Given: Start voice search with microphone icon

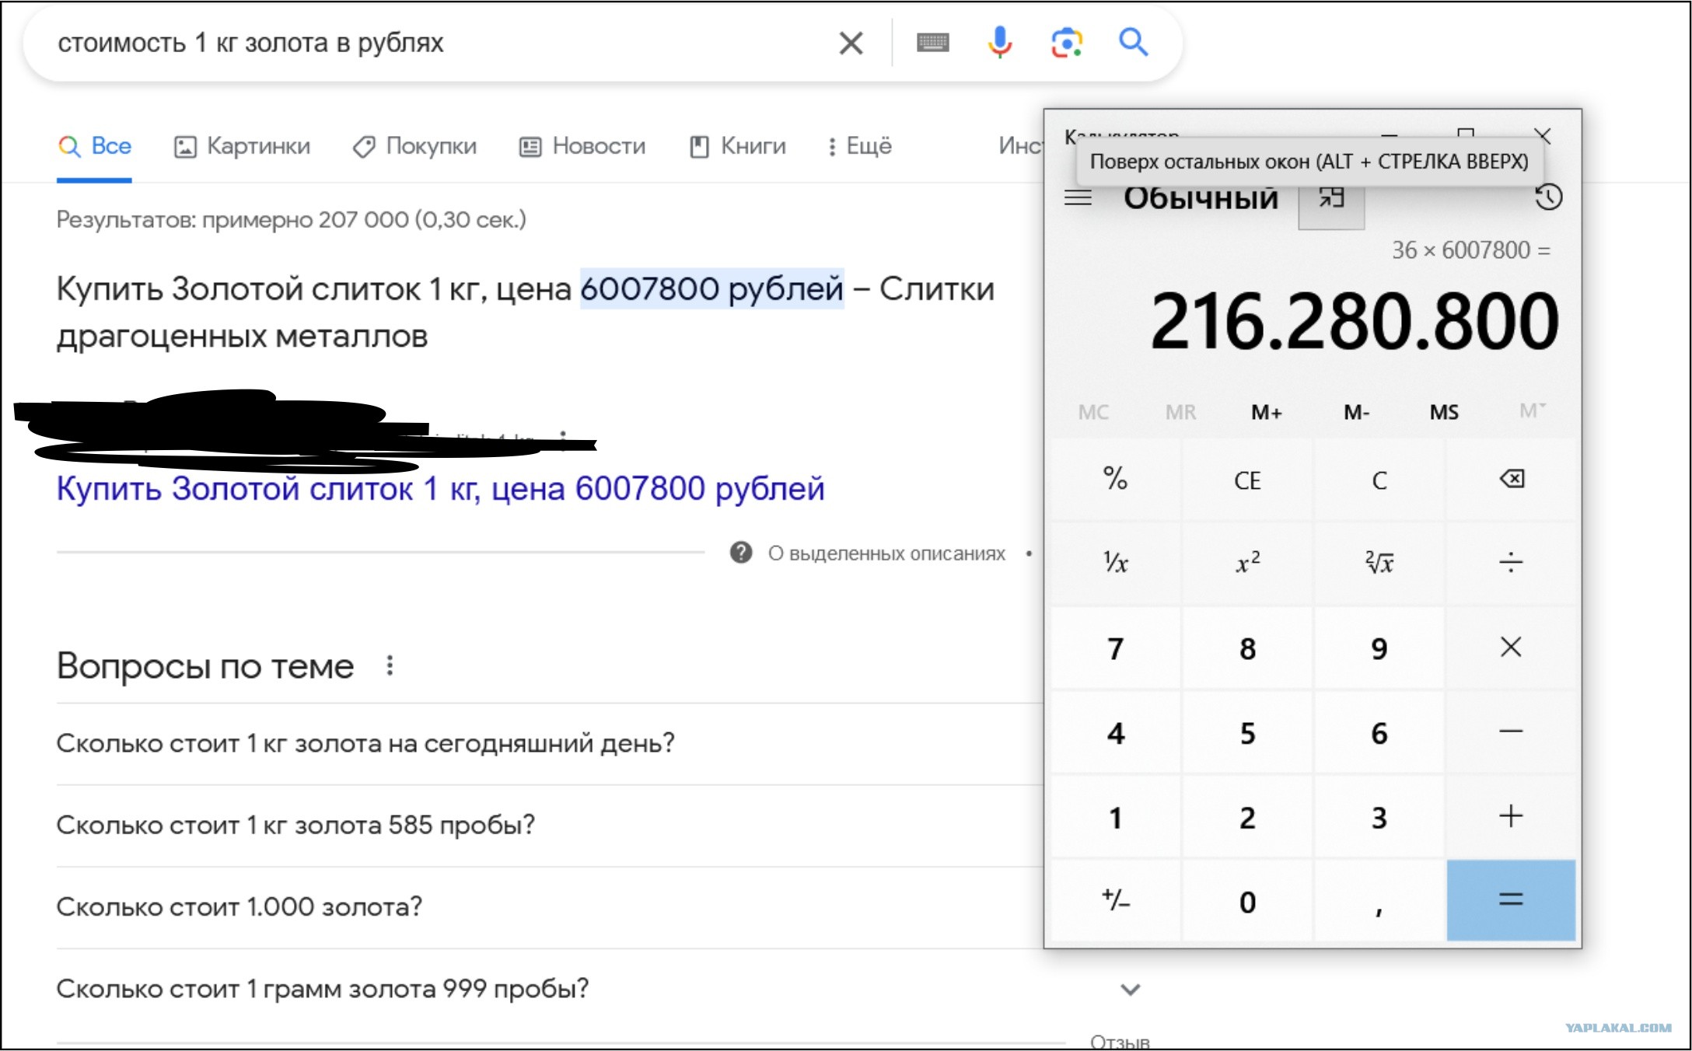Looking at the screenshot, I should pyautogui.click(x=999, y=42).
